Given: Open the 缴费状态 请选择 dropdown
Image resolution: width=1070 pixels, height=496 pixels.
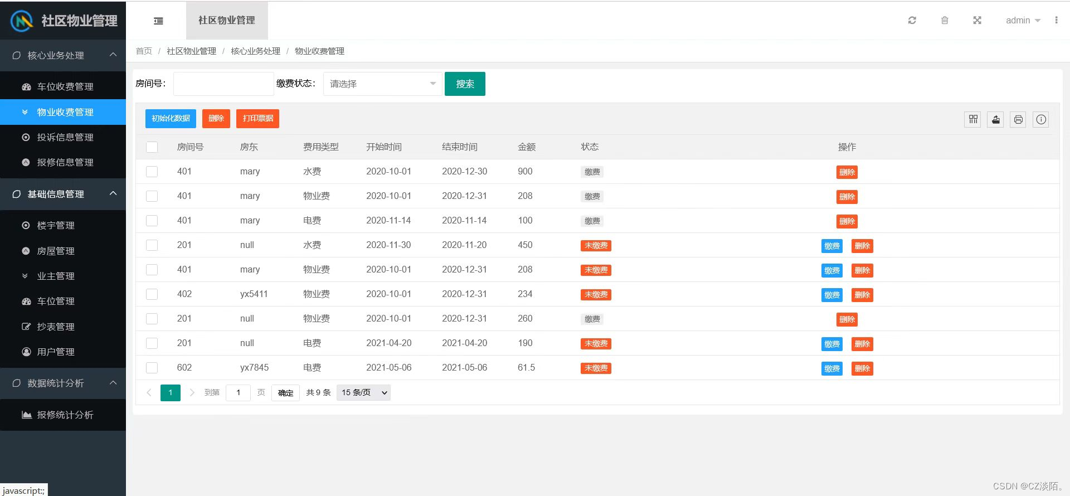Looking at the screenshot, I should (x=382, y=84).
